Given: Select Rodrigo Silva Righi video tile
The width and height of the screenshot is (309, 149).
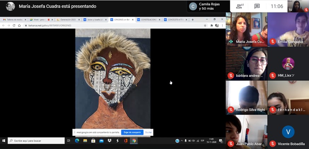Looking at the screenshot, I should 246,98.
